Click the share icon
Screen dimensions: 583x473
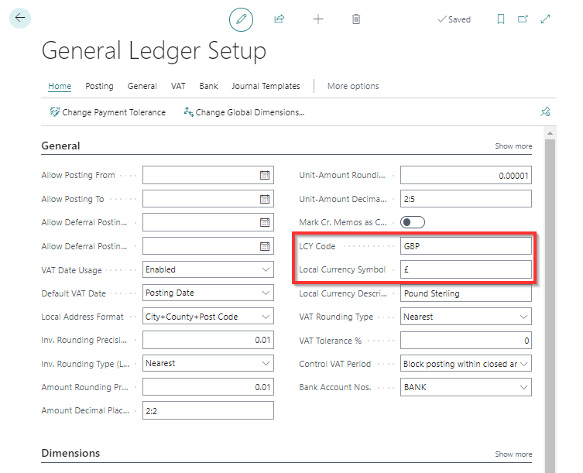point(279,19)
